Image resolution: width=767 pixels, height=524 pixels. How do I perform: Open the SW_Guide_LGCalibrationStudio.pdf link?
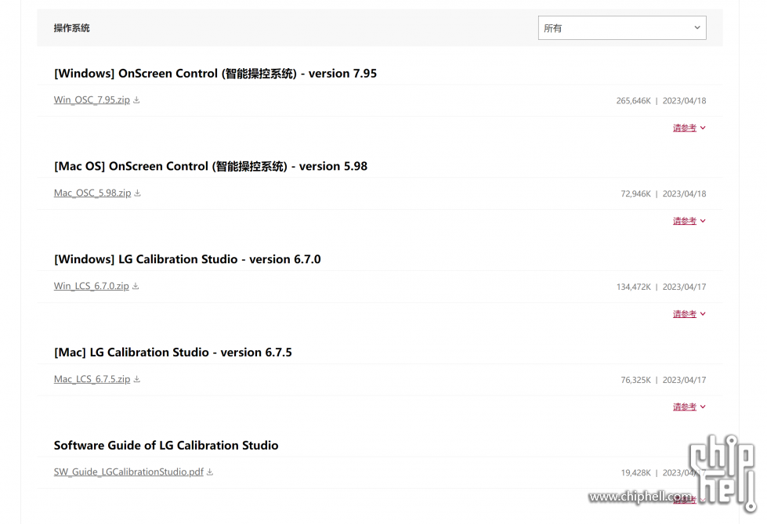pos(128,472)
